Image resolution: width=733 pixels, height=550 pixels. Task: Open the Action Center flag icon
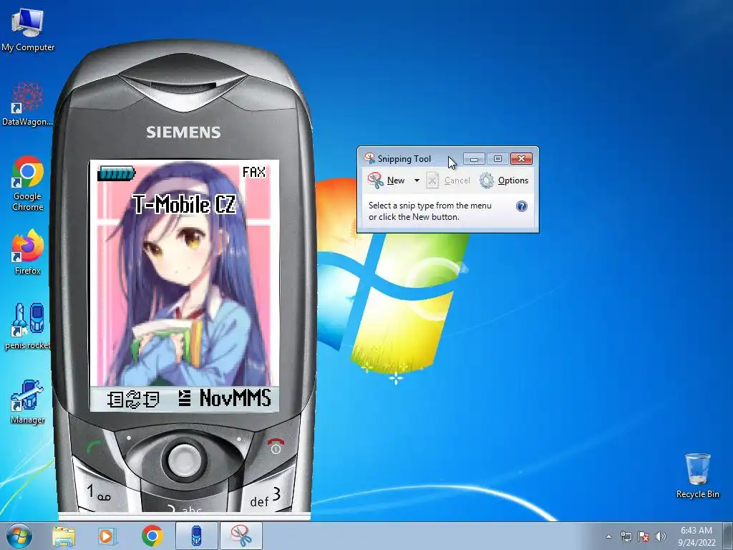[x=644, y=536]
